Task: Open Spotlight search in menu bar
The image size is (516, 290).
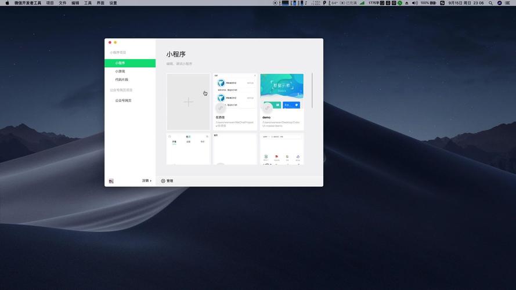Action: coord(490,3)
